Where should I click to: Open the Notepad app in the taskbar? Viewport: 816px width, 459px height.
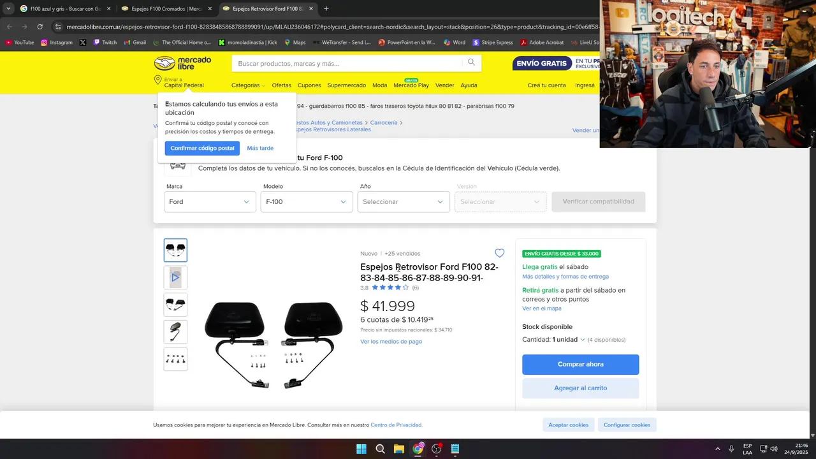point(455,449)
